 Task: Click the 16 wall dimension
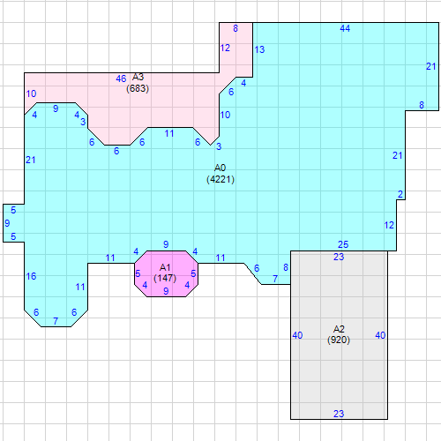(31, 276)
